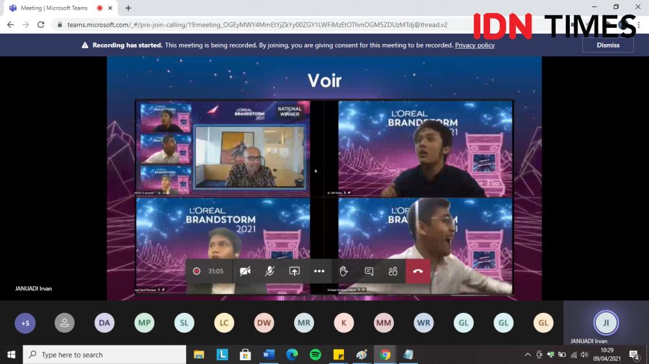The height and width of the screenshot is (364, 649).
Task: Open the Privacy policy link
Action: (x=475, y=45)
